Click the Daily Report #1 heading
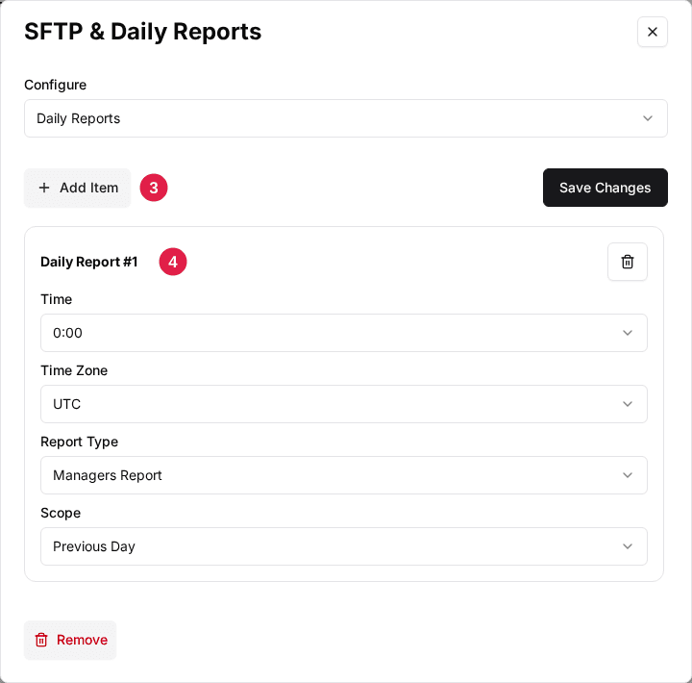The image size is (692, 683). coord(89,262)
